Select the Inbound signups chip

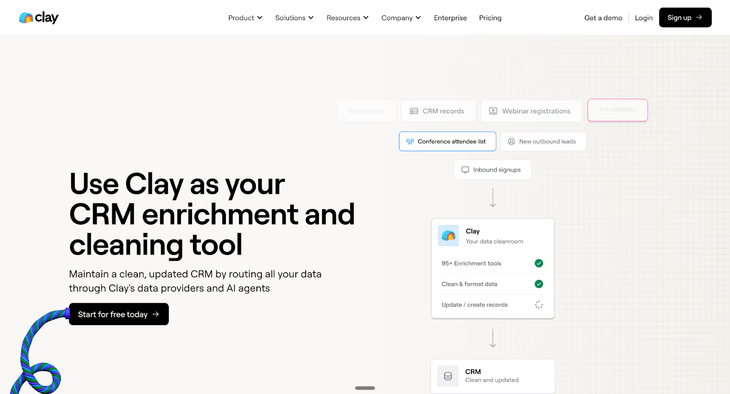pos(493,170)
